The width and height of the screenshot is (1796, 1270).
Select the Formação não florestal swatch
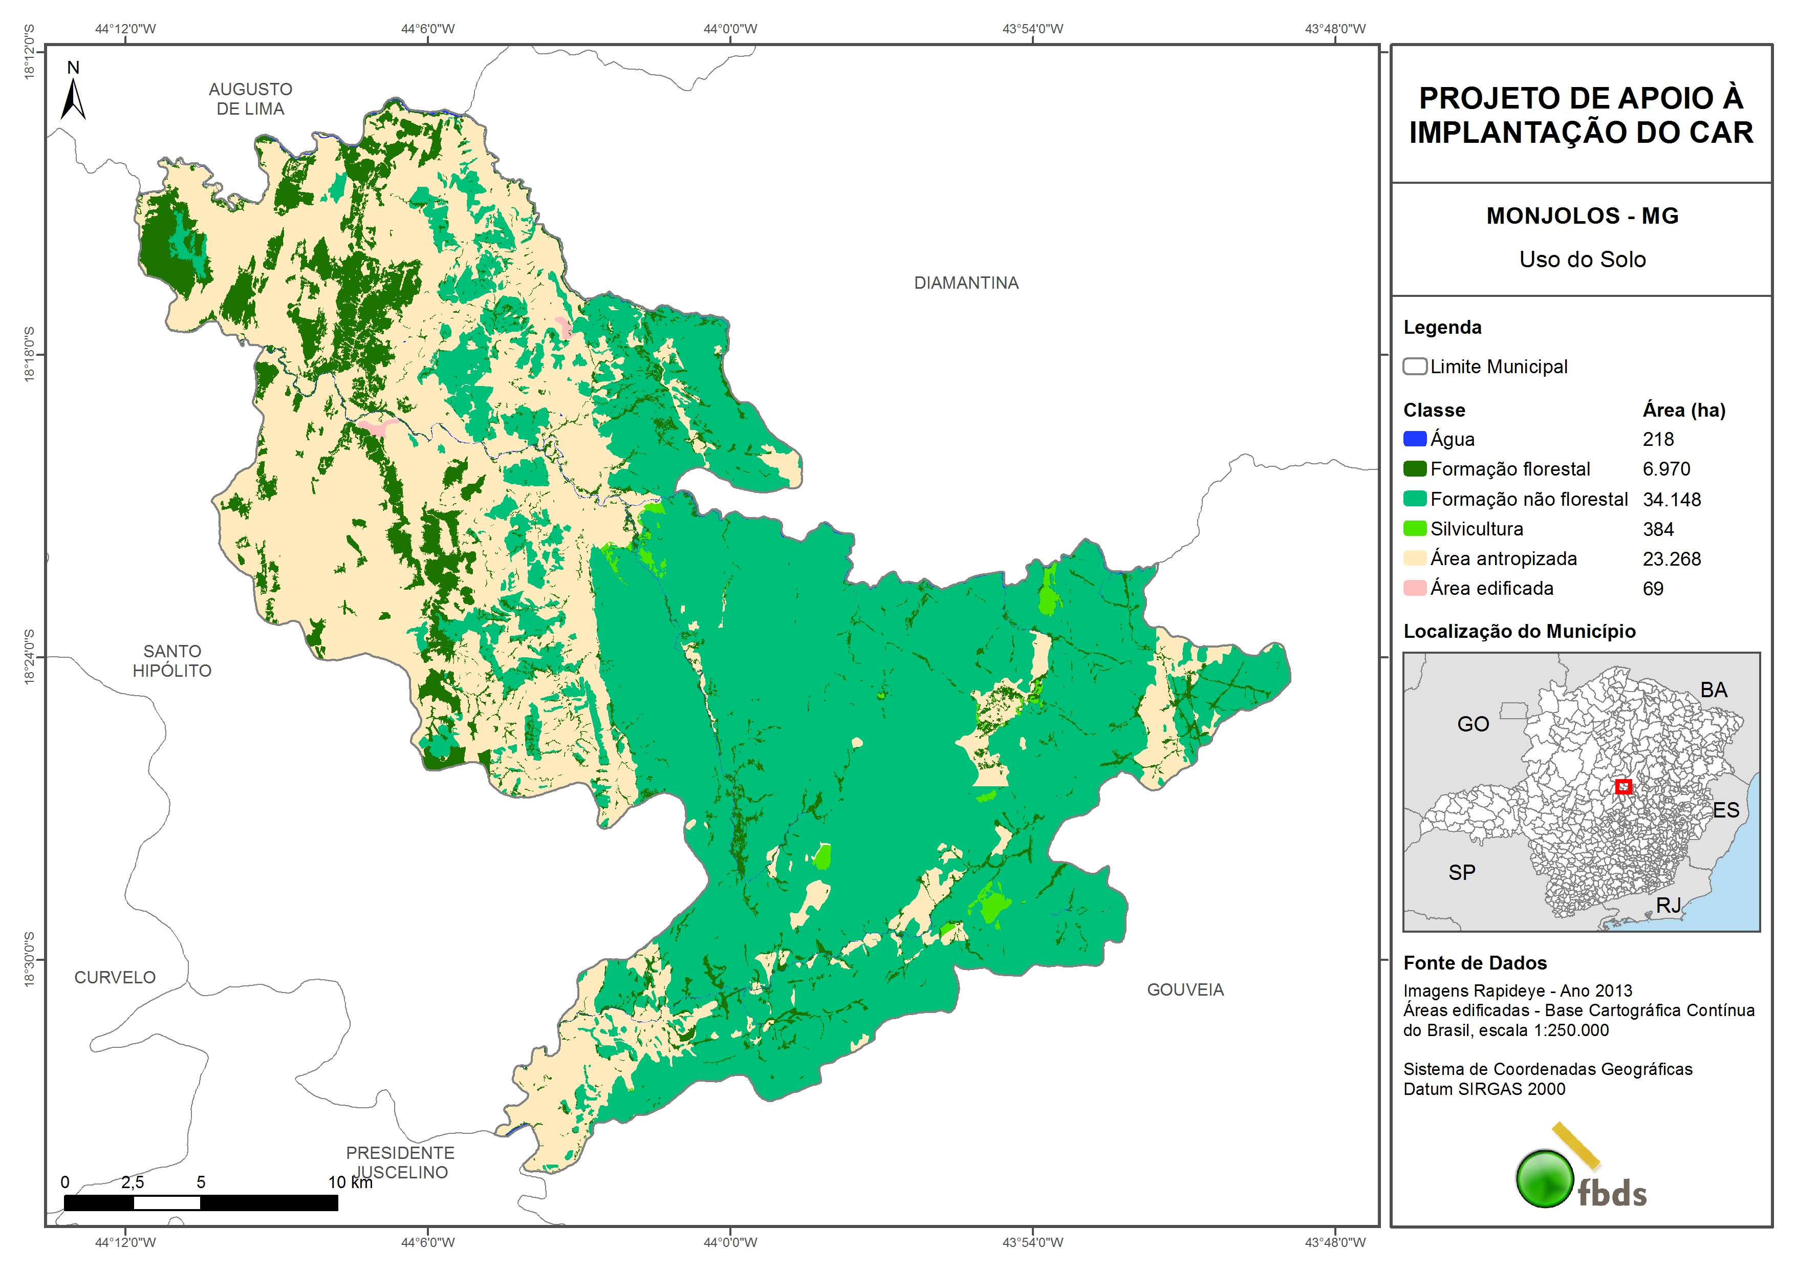pos(1414,499)
